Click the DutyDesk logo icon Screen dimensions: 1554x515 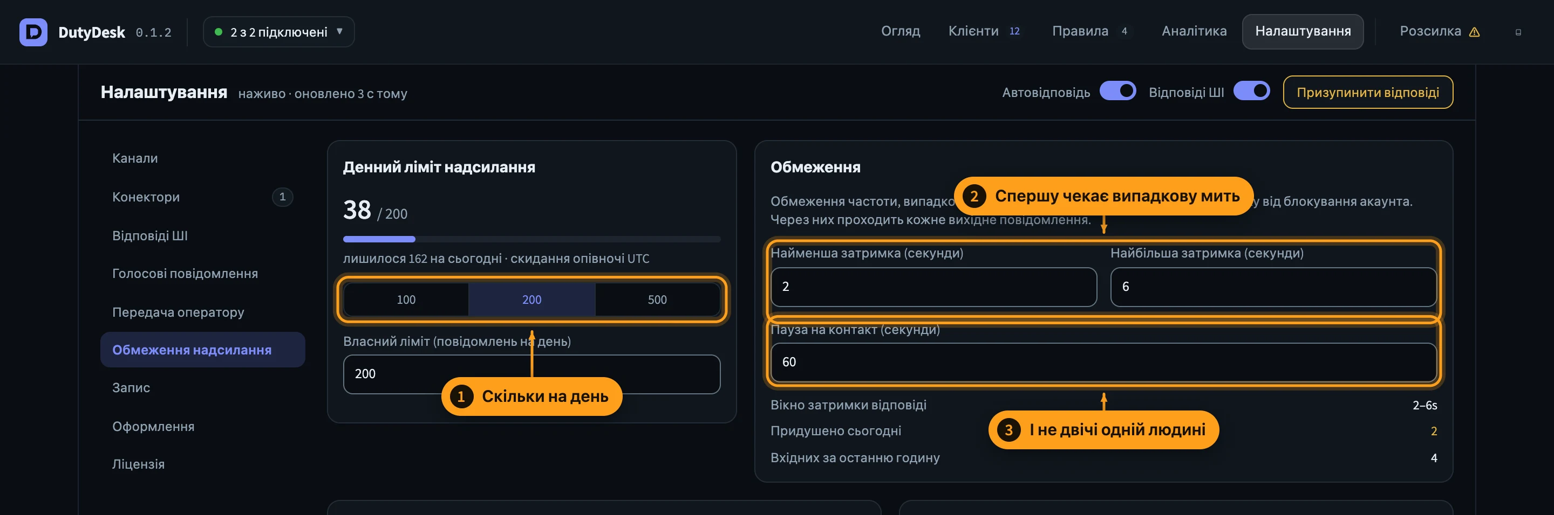coord(33,32)
